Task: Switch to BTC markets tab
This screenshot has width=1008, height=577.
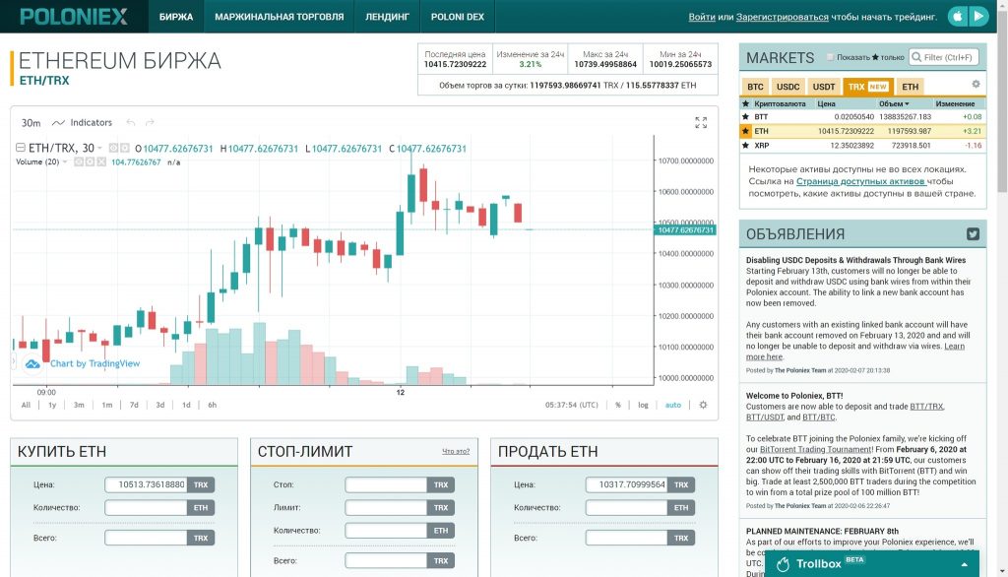Action: coord(755,87)
